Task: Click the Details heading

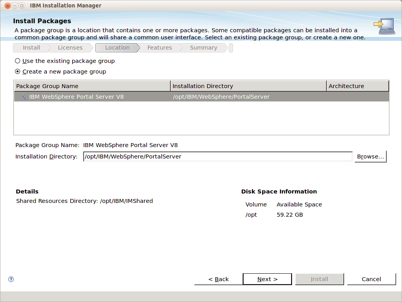Action: point(27,192)
